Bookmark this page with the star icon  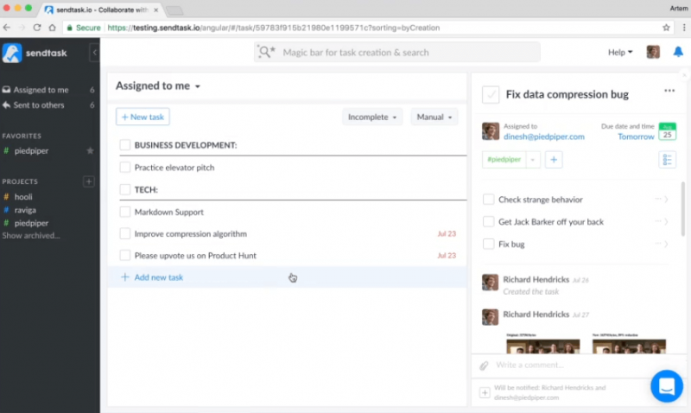[666, 28]
